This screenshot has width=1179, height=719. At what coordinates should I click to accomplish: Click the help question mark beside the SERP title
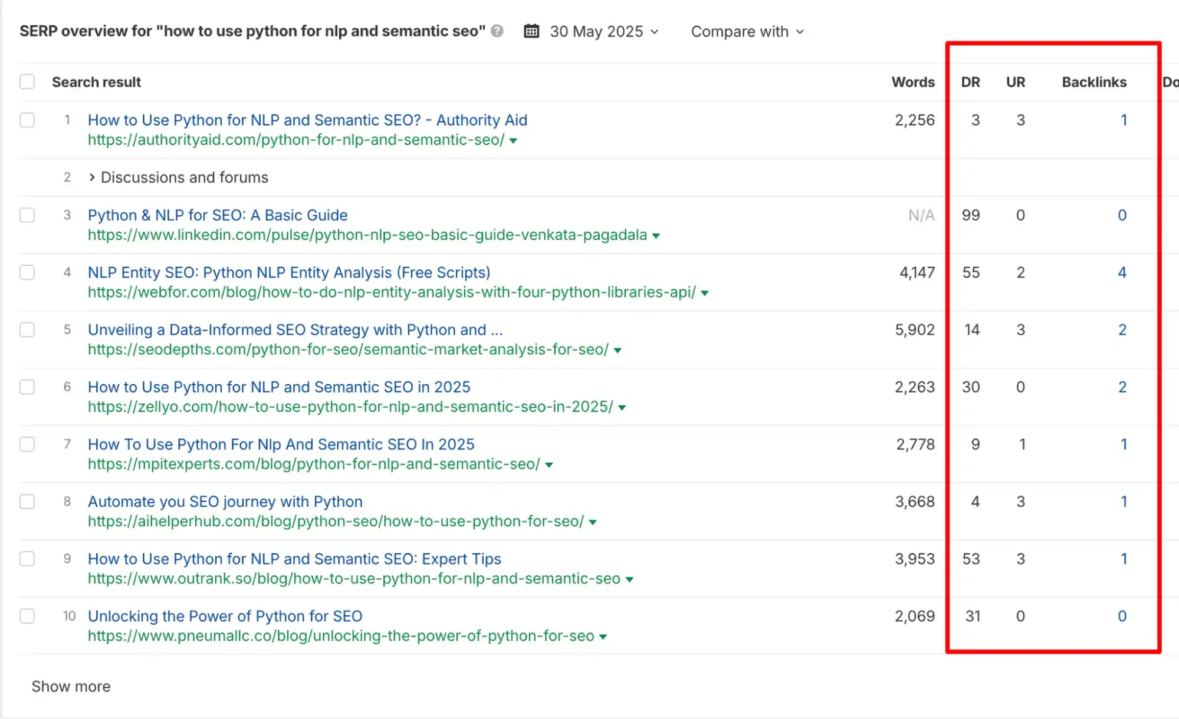497,31
